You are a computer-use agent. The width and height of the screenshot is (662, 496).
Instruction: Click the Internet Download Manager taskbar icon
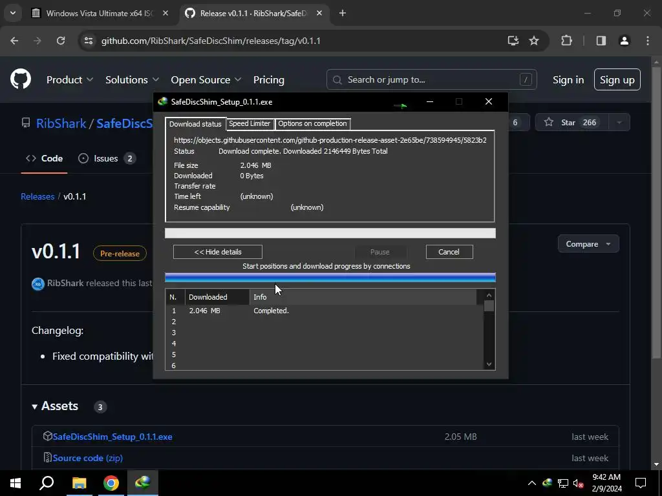[x=143, y=483]
